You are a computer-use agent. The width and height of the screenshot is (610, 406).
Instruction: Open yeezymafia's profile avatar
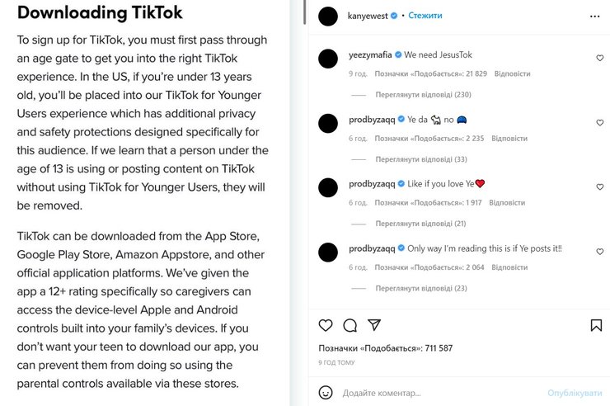[328, 59]
